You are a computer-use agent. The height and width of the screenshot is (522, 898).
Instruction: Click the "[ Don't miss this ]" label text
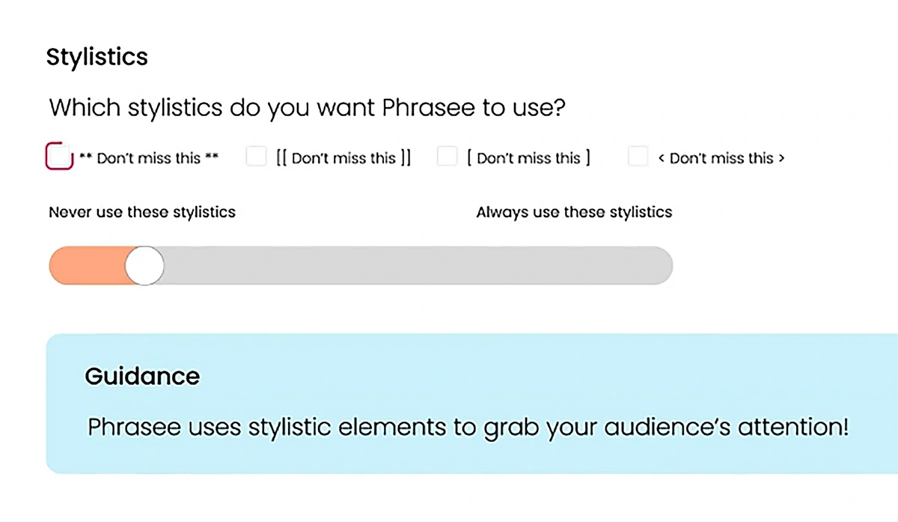coord(528,158)
